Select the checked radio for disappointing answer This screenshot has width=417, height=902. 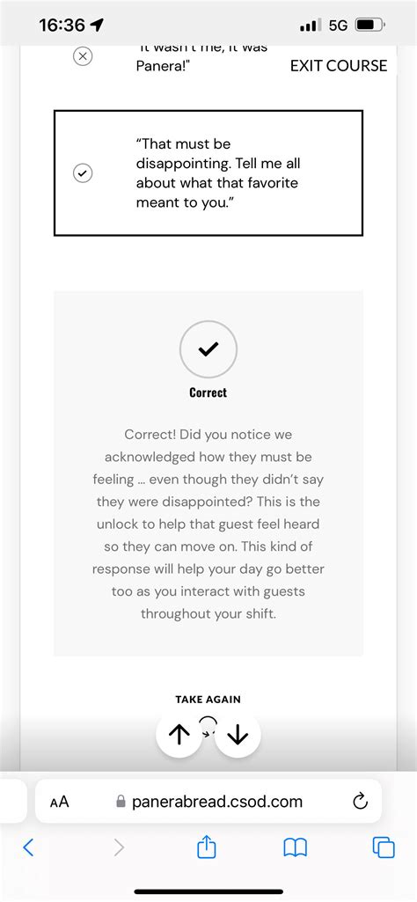[x=83, y=172]
